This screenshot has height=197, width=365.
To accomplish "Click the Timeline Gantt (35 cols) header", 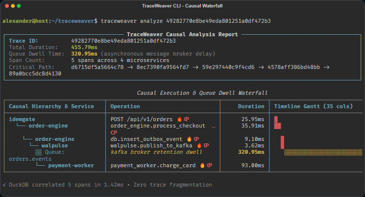I will point(313,106).
